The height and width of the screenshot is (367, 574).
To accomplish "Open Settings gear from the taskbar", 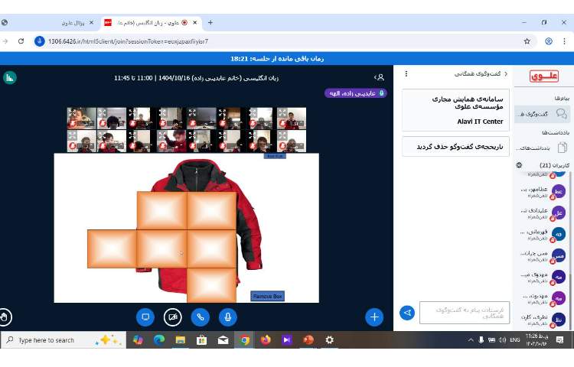I will click(x=329, y=340).
